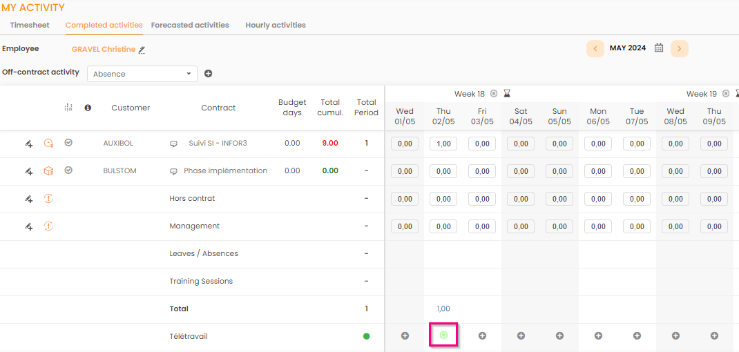Select the Week 18 radio button
This screenshot has width=739, height=352.
coord(493,94)
